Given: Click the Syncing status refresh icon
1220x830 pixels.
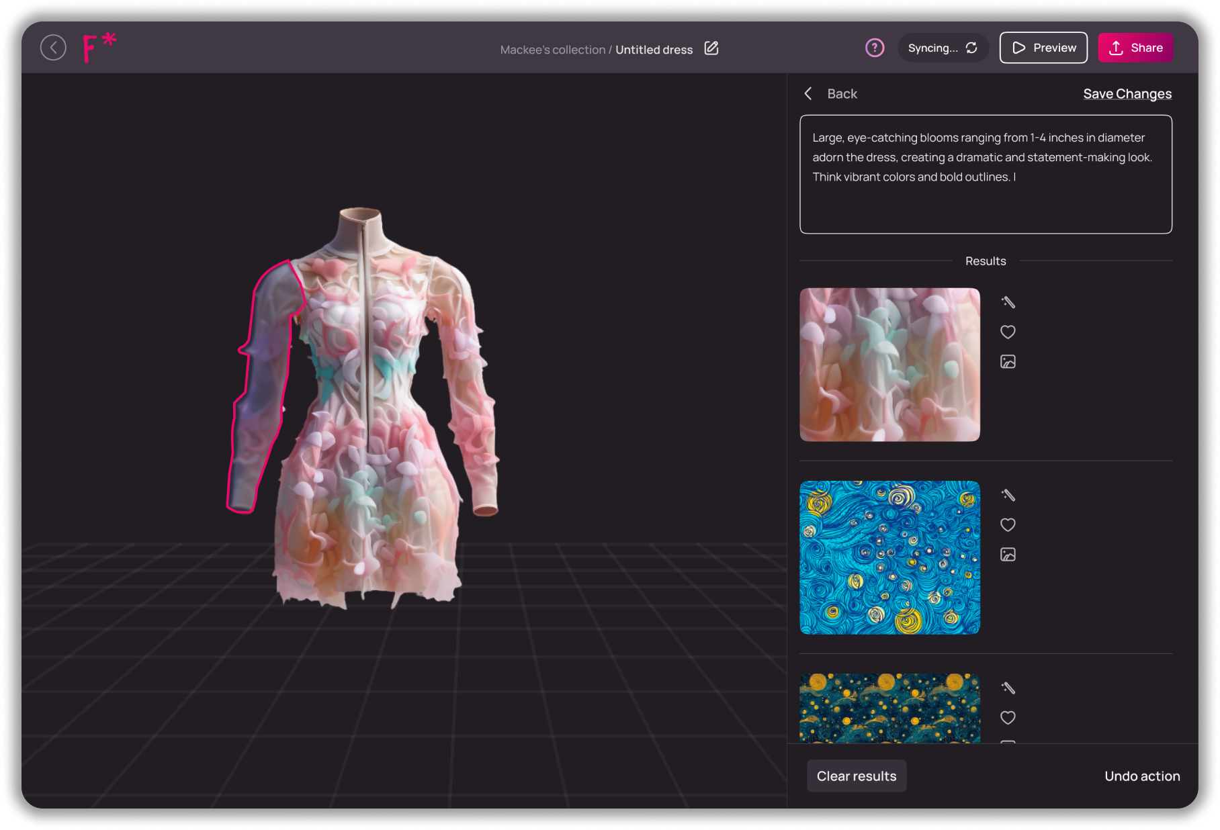Looking at the screenshot, I should click(971, 48).
